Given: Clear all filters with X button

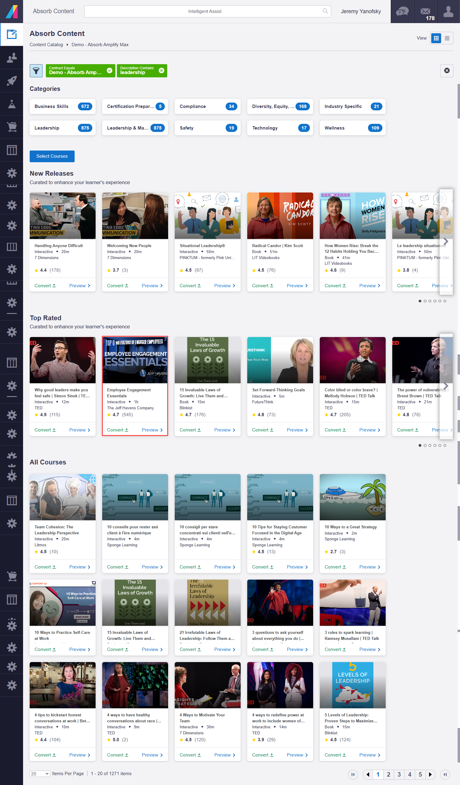Looking at the screenshot, I should click(x=447, y=71).
